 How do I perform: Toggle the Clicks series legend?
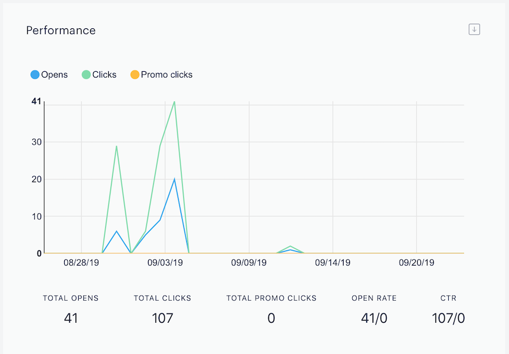point(99,75)
